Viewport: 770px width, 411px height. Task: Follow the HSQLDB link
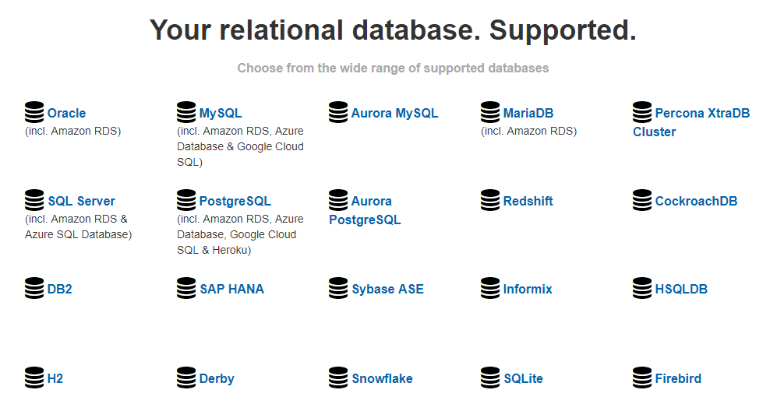coord(681,290)
